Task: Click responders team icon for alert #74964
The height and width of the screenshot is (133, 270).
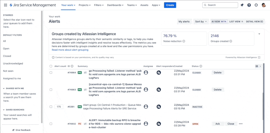Action: pyautogui.click(x=159, y=73)
